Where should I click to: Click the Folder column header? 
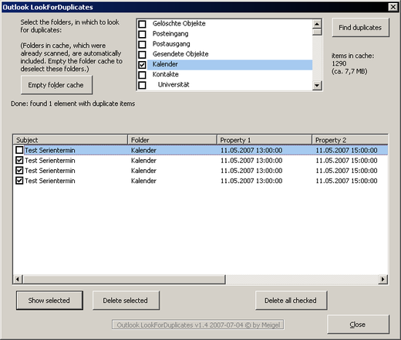[x=172, y=140]
